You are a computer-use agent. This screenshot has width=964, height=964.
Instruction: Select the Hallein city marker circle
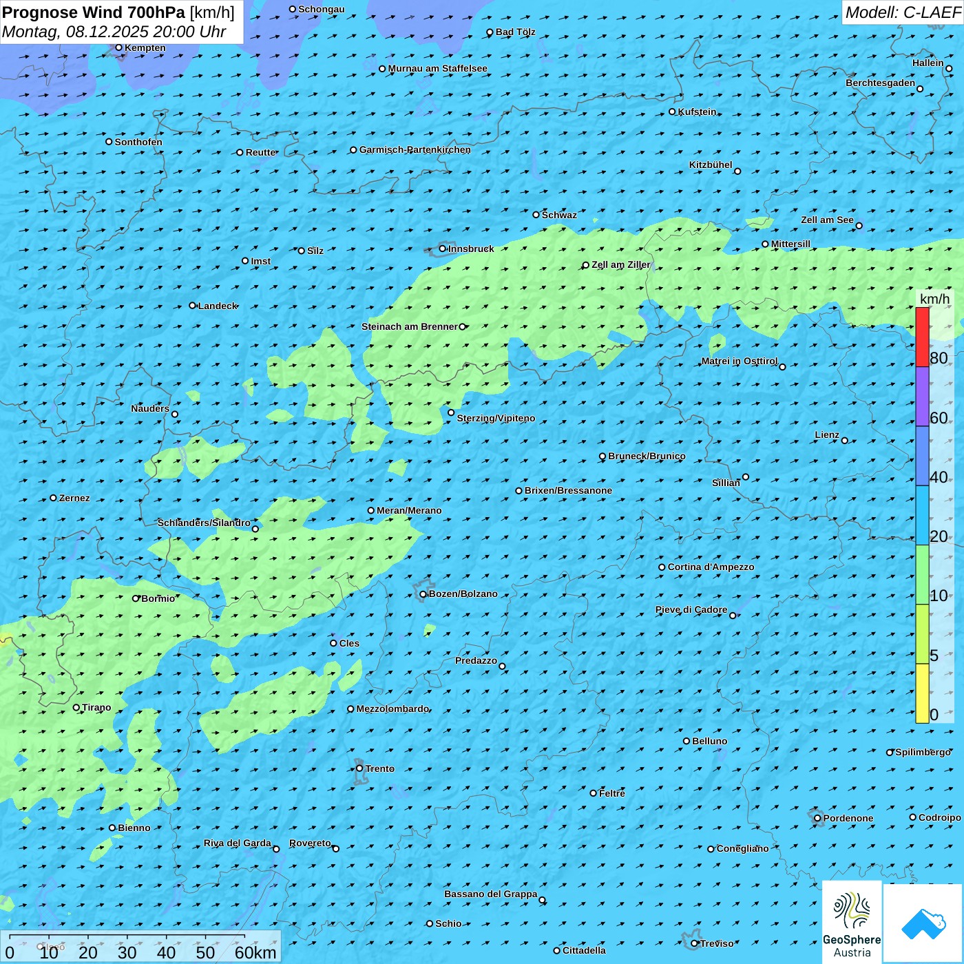pos(949,69)
